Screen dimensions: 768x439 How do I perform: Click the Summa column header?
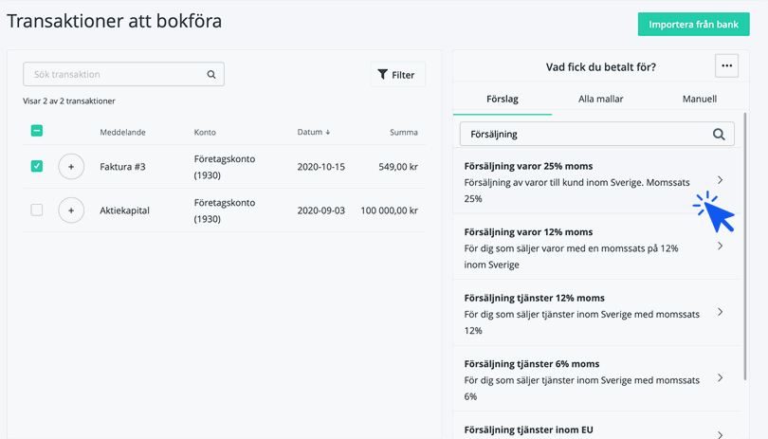[404, 133]
